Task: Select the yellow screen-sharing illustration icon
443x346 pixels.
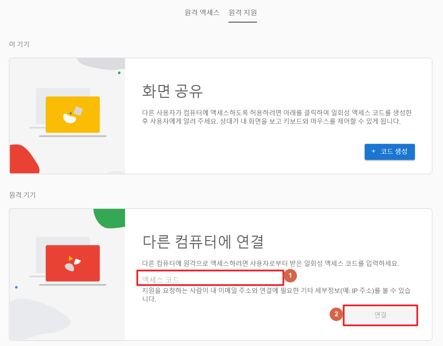Action: tap(73, 114)
